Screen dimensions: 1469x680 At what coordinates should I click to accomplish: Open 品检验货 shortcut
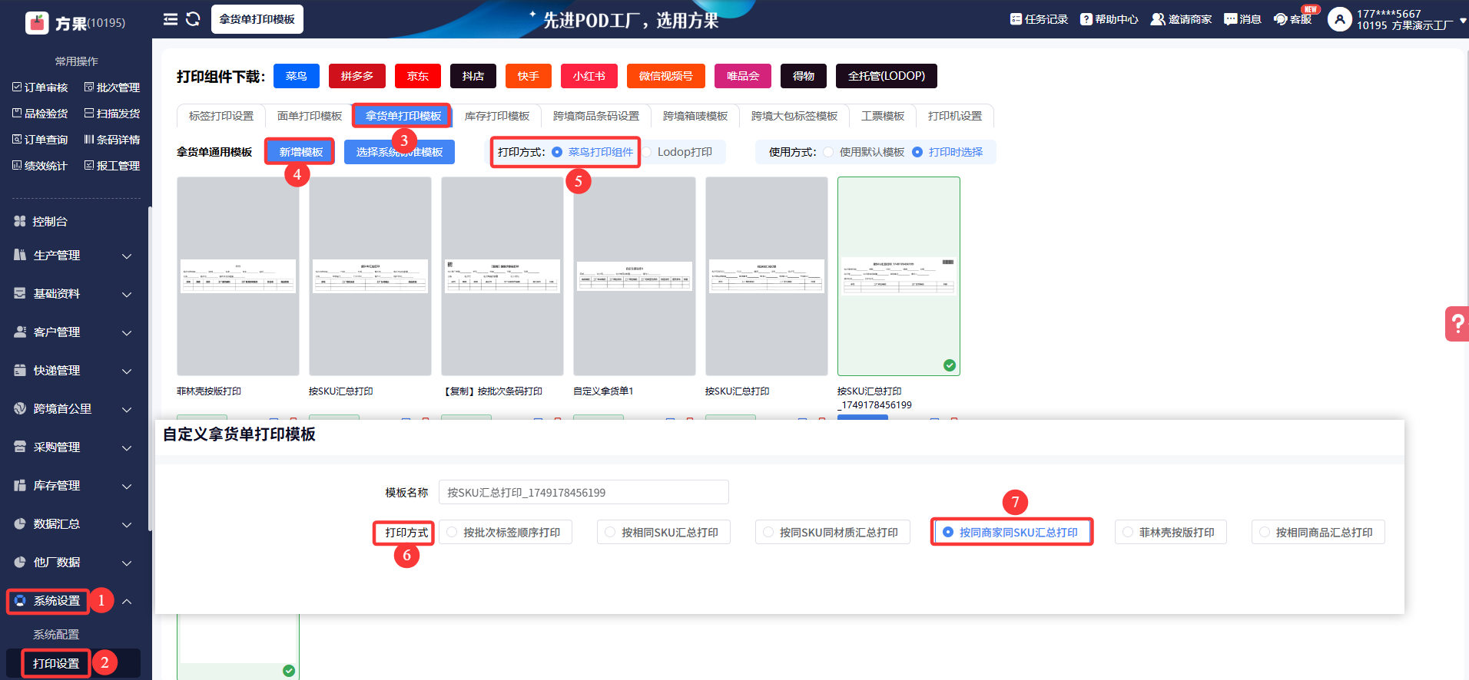pyautogui.click(x=40, y=114)
